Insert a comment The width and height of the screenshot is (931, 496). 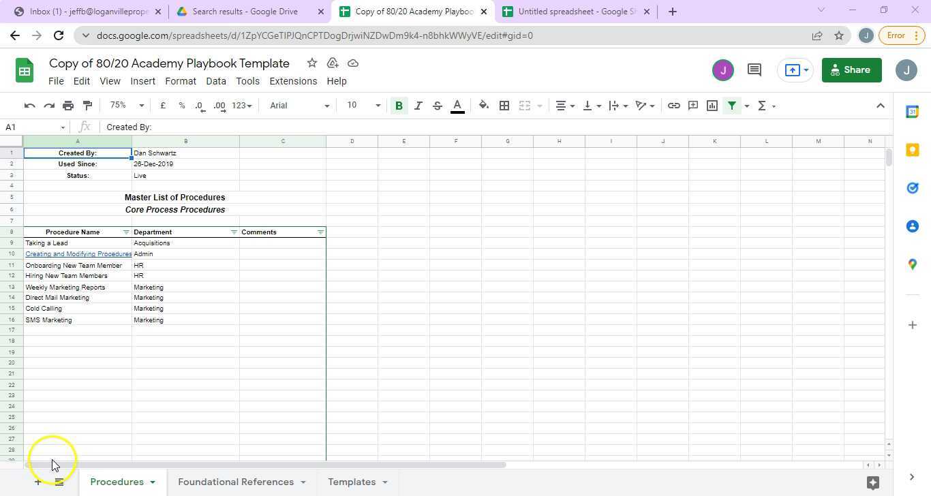pos(692,105)
